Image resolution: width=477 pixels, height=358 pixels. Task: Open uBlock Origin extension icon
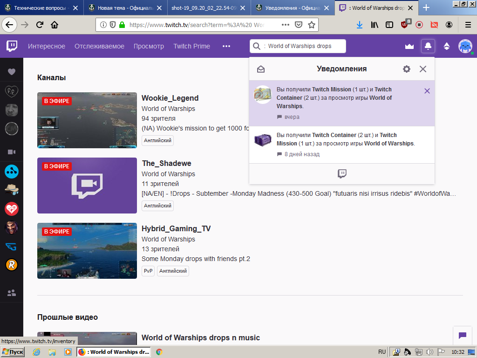pyautogui.click(x=405, y=25)
